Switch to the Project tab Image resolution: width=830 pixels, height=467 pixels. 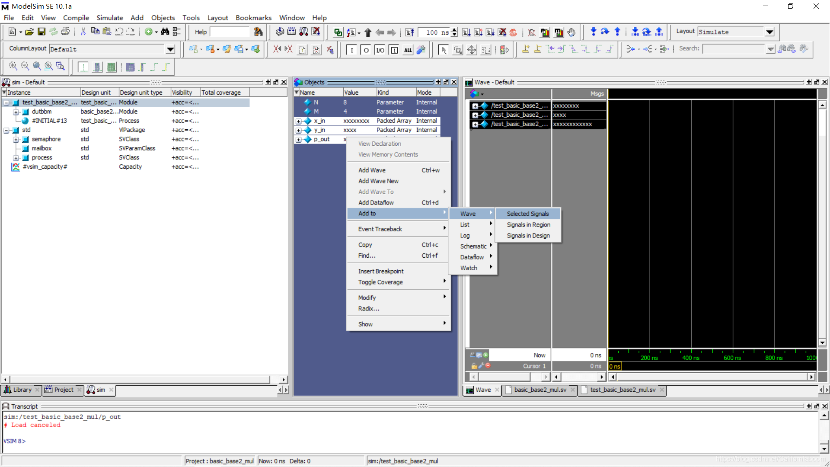pos(64,390)
